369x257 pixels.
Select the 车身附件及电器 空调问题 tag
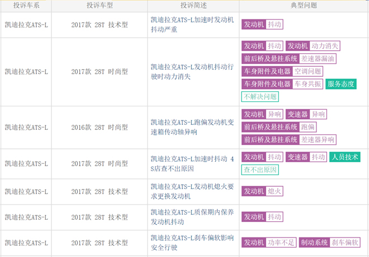(282, 71)
